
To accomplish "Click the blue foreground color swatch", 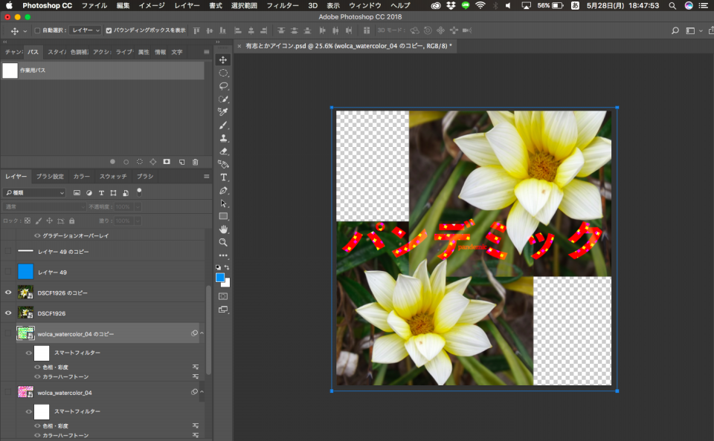I will (x=220, y=278).
